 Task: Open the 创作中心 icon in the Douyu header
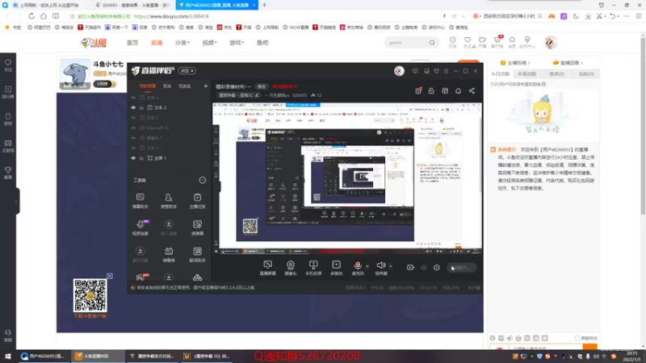coord(527,43)
